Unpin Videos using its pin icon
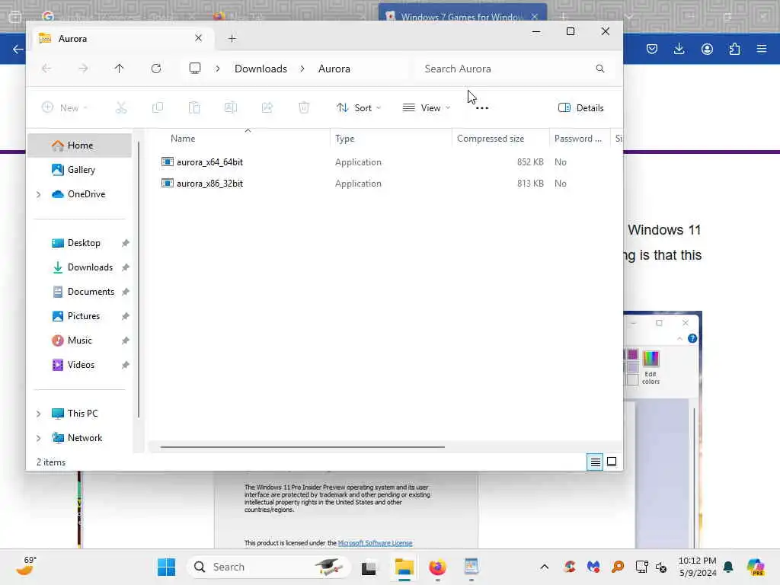Screen dimensions: 780x585 click(x=126, y=365)
